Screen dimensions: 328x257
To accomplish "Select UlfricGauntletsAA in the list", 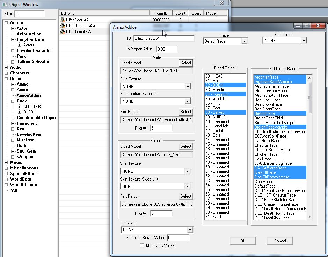I will pyautogui.click(x=80, y=26).
